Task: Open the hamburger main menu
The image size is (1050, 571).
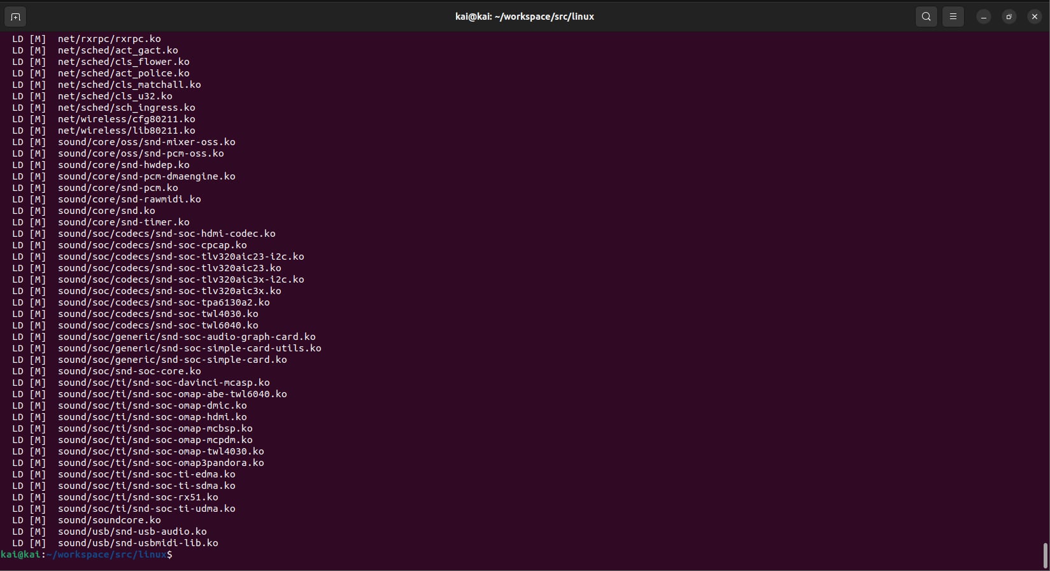Action: pyautogui.click(x=953, y=17)
